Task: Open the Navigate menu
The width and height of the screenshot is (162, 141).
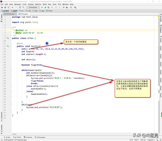Action: tap(18, 4)
